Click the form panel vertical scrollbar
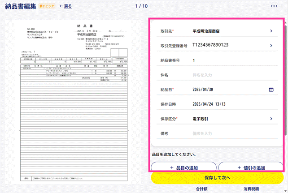Image resolution: width=288 pixels, height=193 pixels. (285, 81)
